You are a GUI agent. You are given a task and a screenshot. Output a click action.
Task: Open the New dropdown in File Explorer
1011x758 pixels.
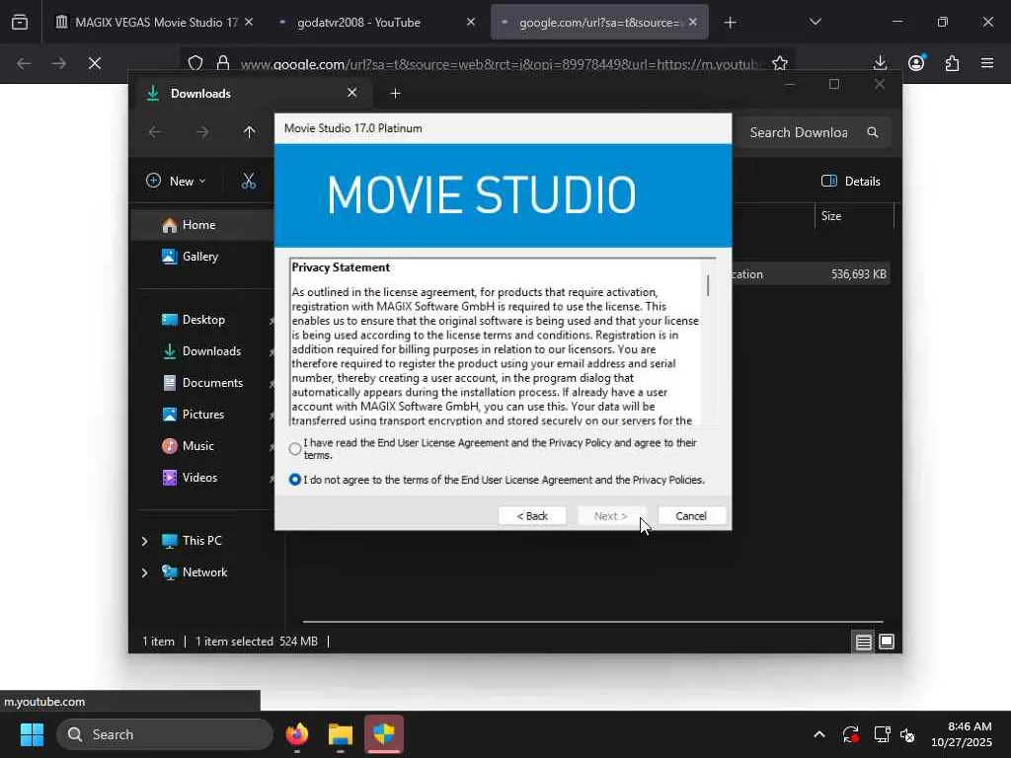click(x=176, y=182)
